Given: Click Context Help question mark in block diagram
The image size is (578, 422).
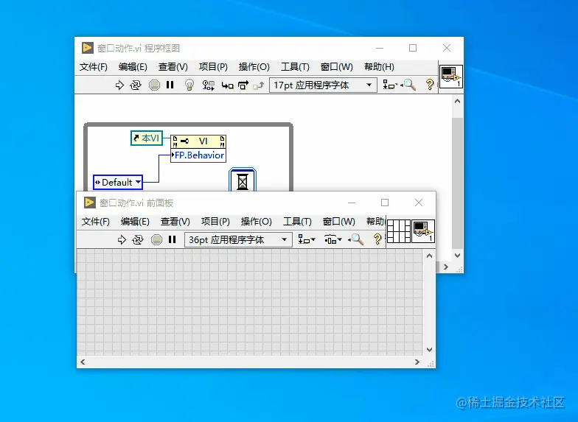Looking at the screenshot, I should point(429,85).
